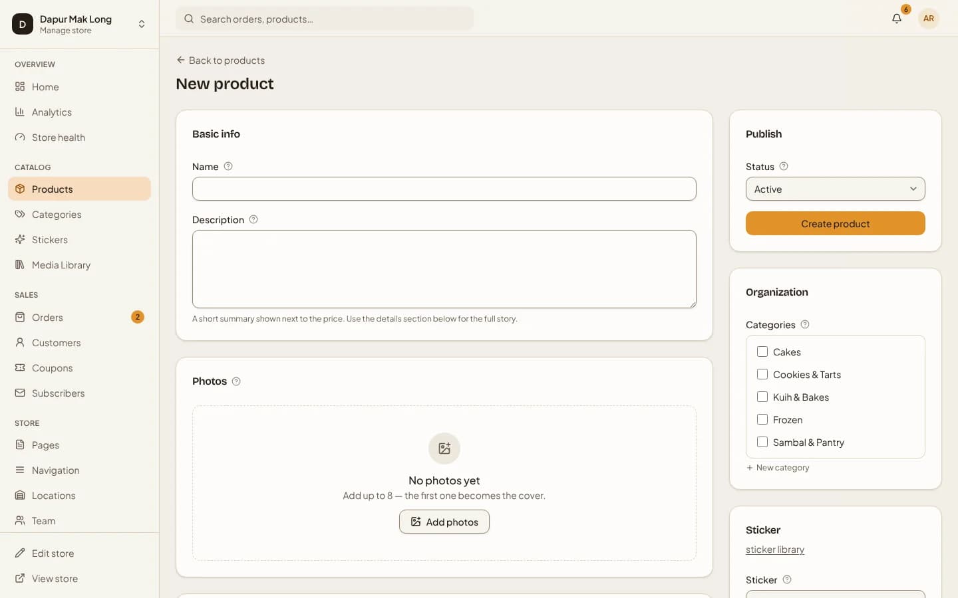Click the Categories help icon
This screenshot has height=598, width=958.
click(x=805, y=324)
